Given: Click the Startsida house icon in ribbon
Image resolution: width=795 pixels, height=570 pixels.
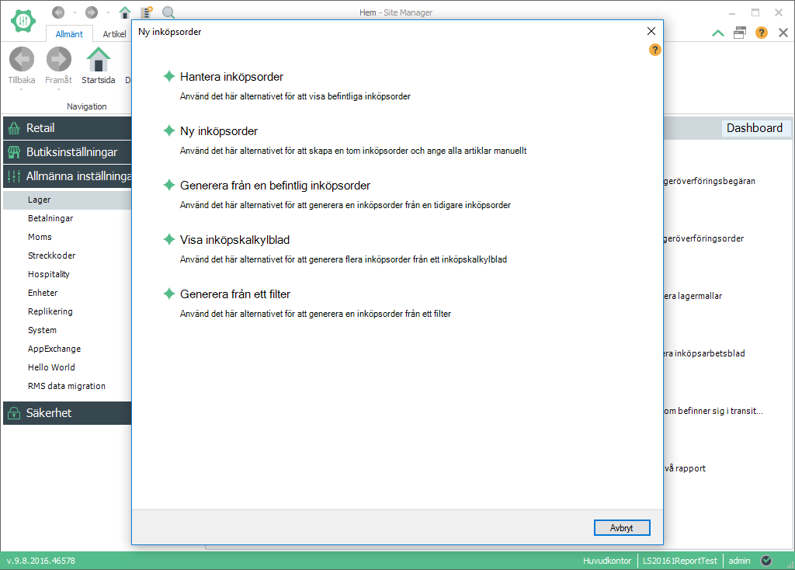Looking at the screenshot, I should coord(99,60).
